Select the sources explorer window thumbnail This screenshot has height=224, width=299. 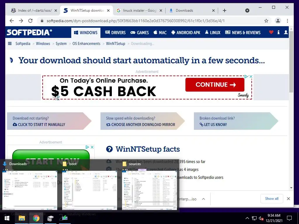149,190
